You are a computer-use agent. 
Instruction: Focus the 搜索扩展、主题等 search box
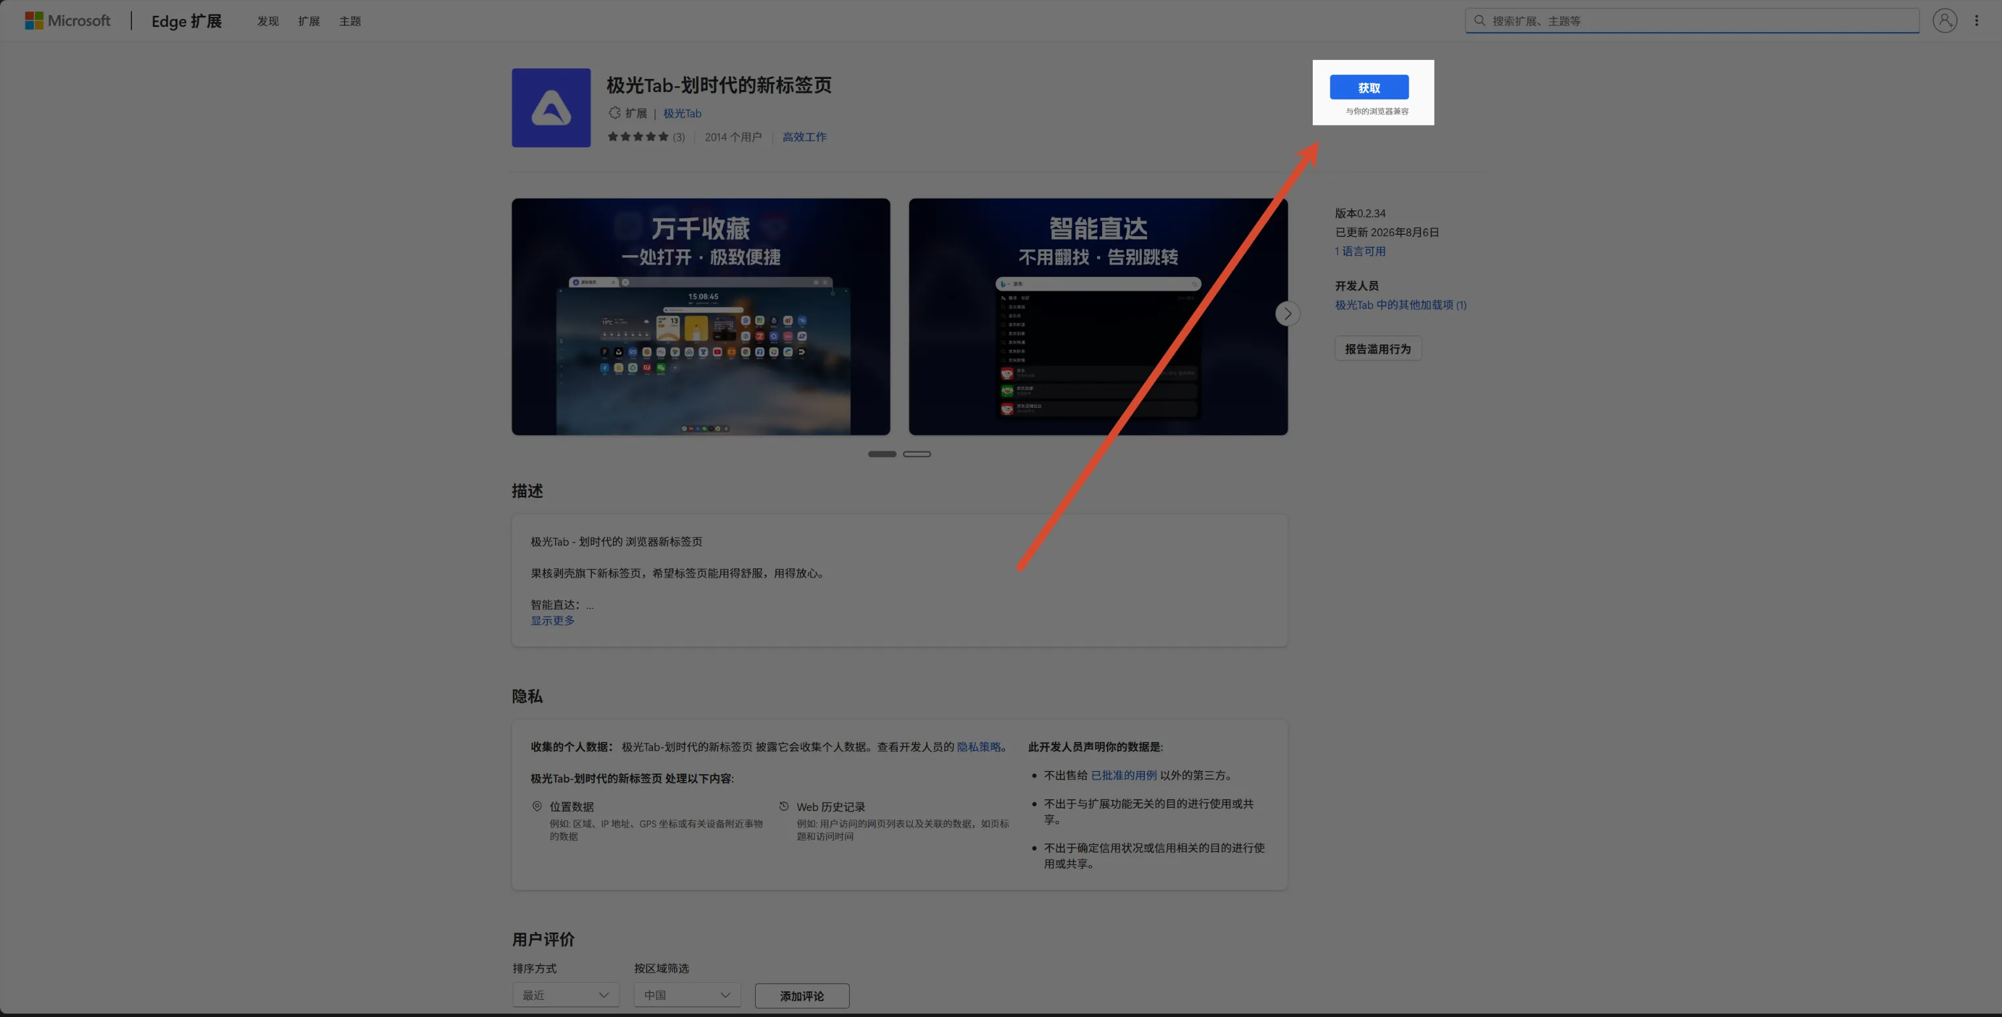[x=1692, y=21]
